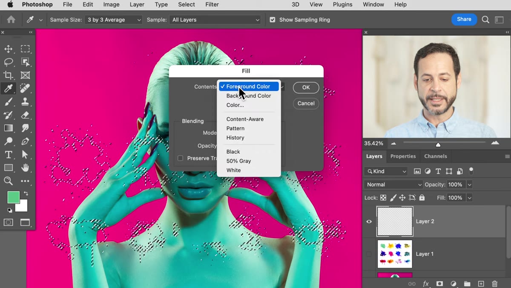
Task: Select the Dodge tool
Action: (x=8, y=141)
